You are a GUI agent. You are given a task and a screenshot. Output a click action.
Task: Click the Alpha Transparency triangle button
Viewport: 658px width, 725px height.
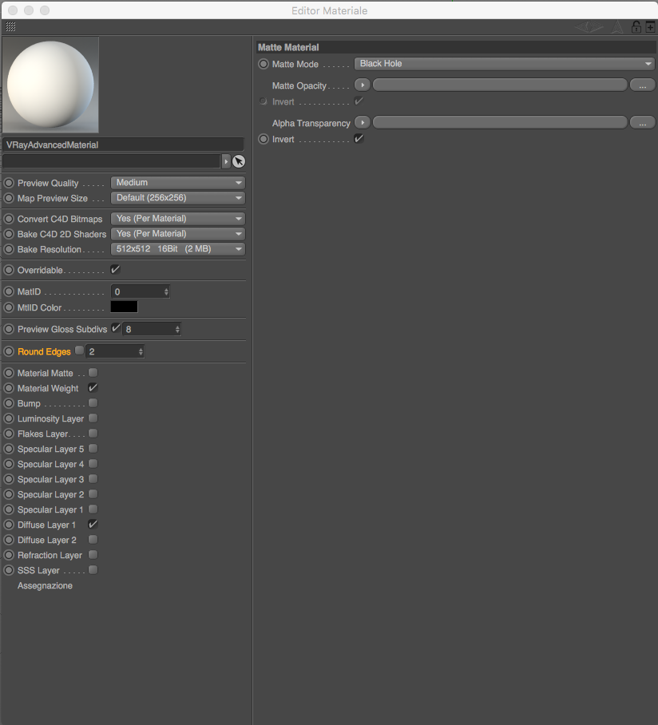pos(363,122)
